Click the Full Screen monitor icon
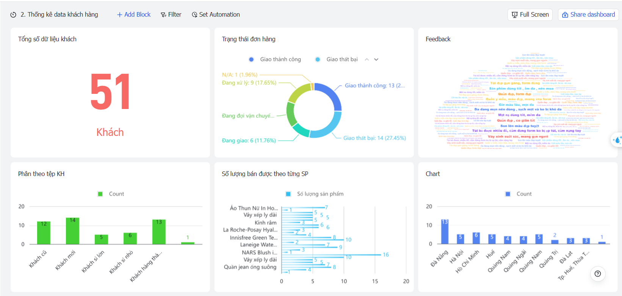The image size is (622, 296). [x=515, y=15]
